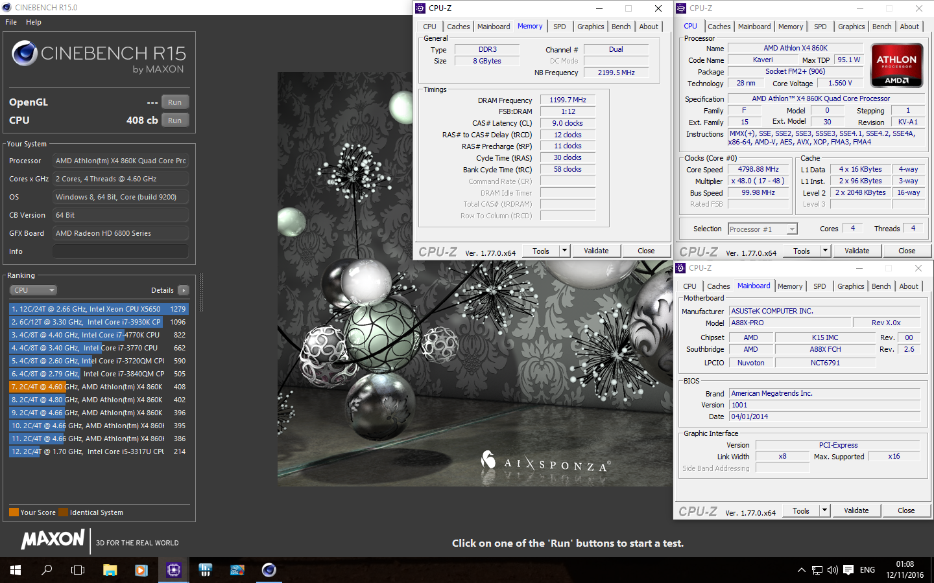Click the MAXON logo at bottom left
Image resolution: width=934 pixels, height=583 pixels.
pos(53,540)
